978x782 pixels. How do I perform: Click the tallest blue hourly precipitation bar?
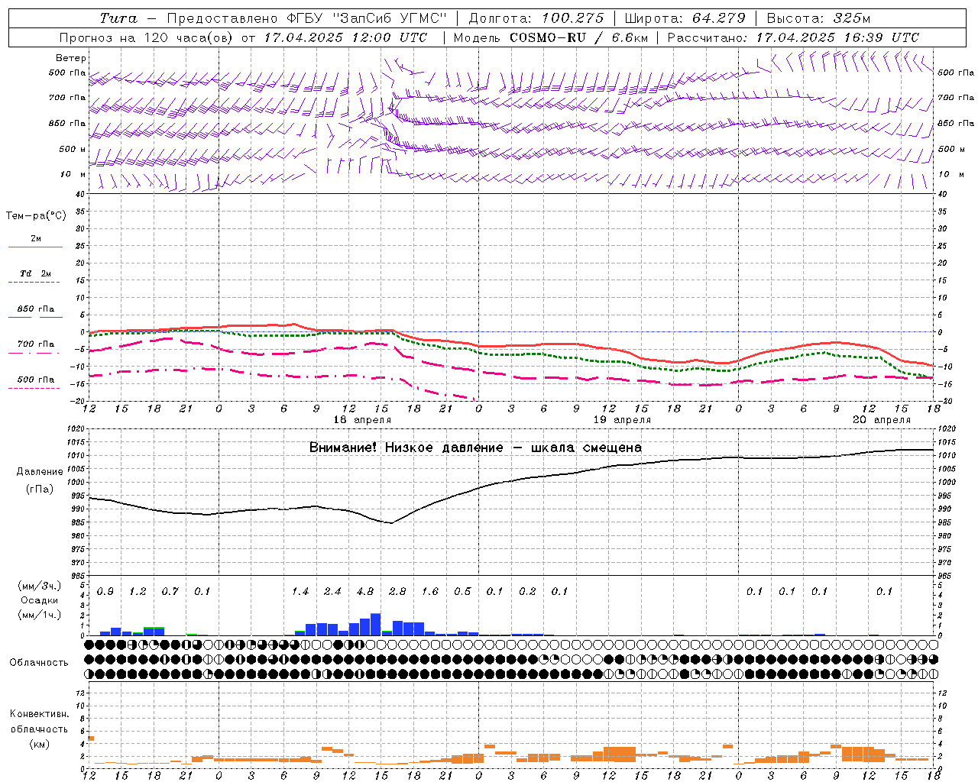(375, 625)
